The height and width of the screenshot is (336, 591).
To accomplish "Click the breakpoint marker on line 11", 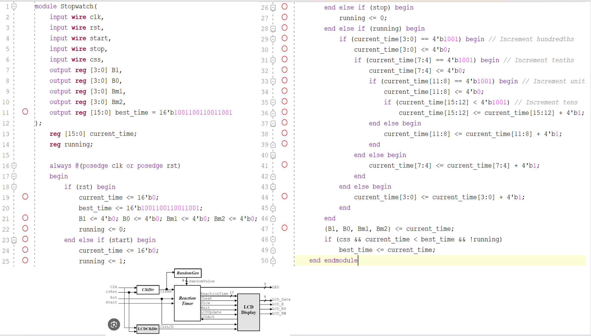I will tap(25, 112).
